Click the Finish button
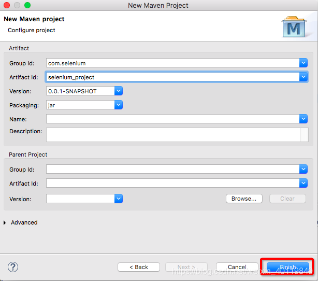The height and width of the screenshot is (281, 318). click(288, 267)
